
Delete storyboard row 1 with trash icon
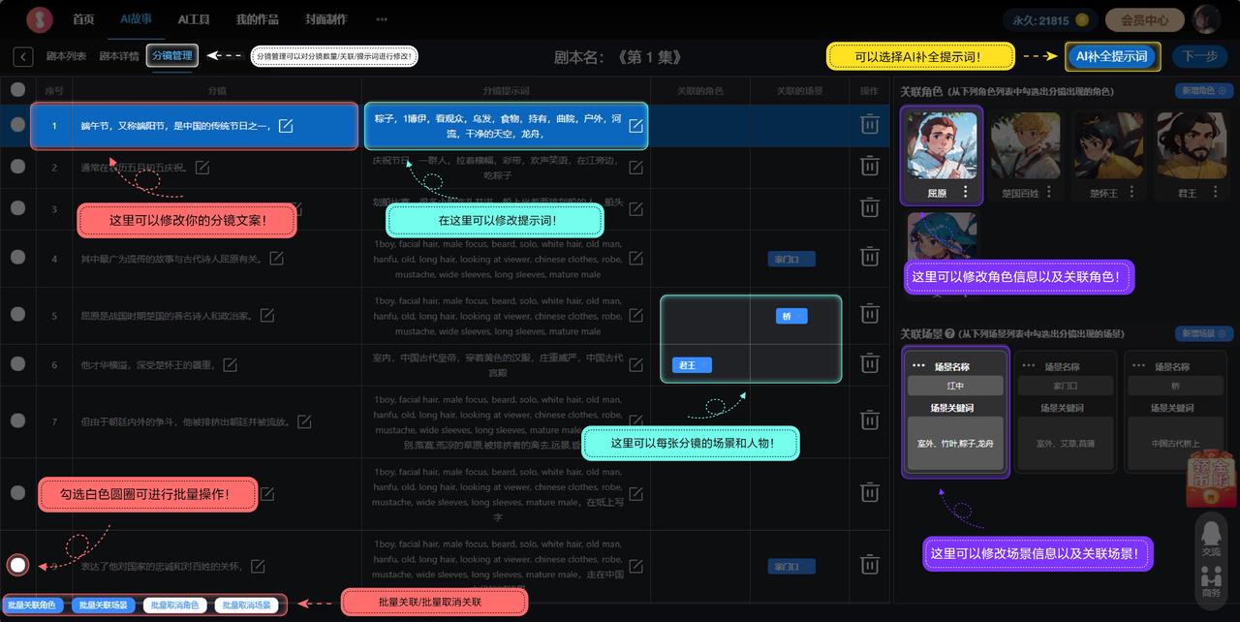point(870,125)
